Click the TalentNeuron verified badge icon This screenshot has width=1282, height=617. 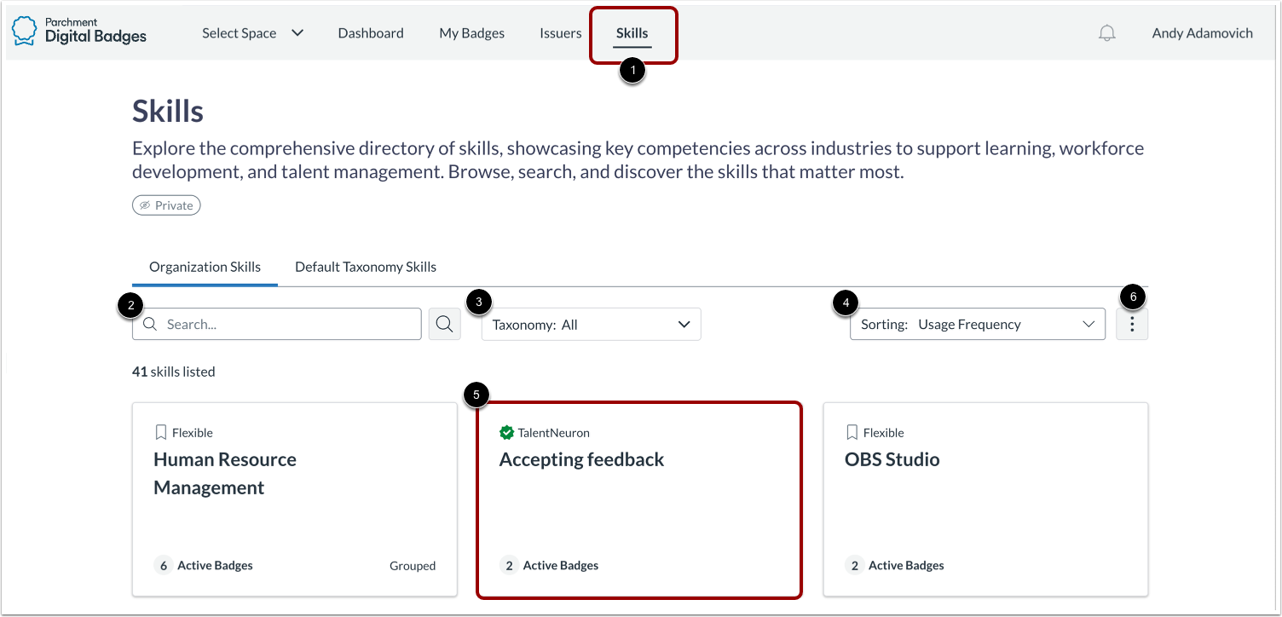tap(506, 433)
